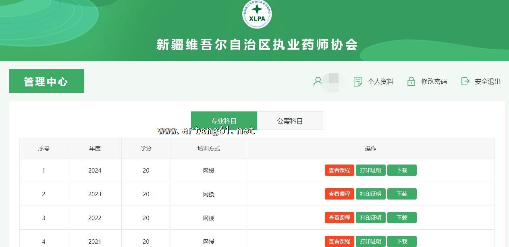The width and height of the screenshot is (509, 247).
Task: View courses for year 2024
Action: pos(339,170)
